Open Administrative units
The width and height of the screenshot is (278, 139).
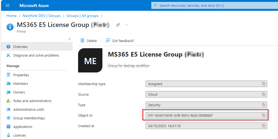pyautogui.click(x=29, y=109)
